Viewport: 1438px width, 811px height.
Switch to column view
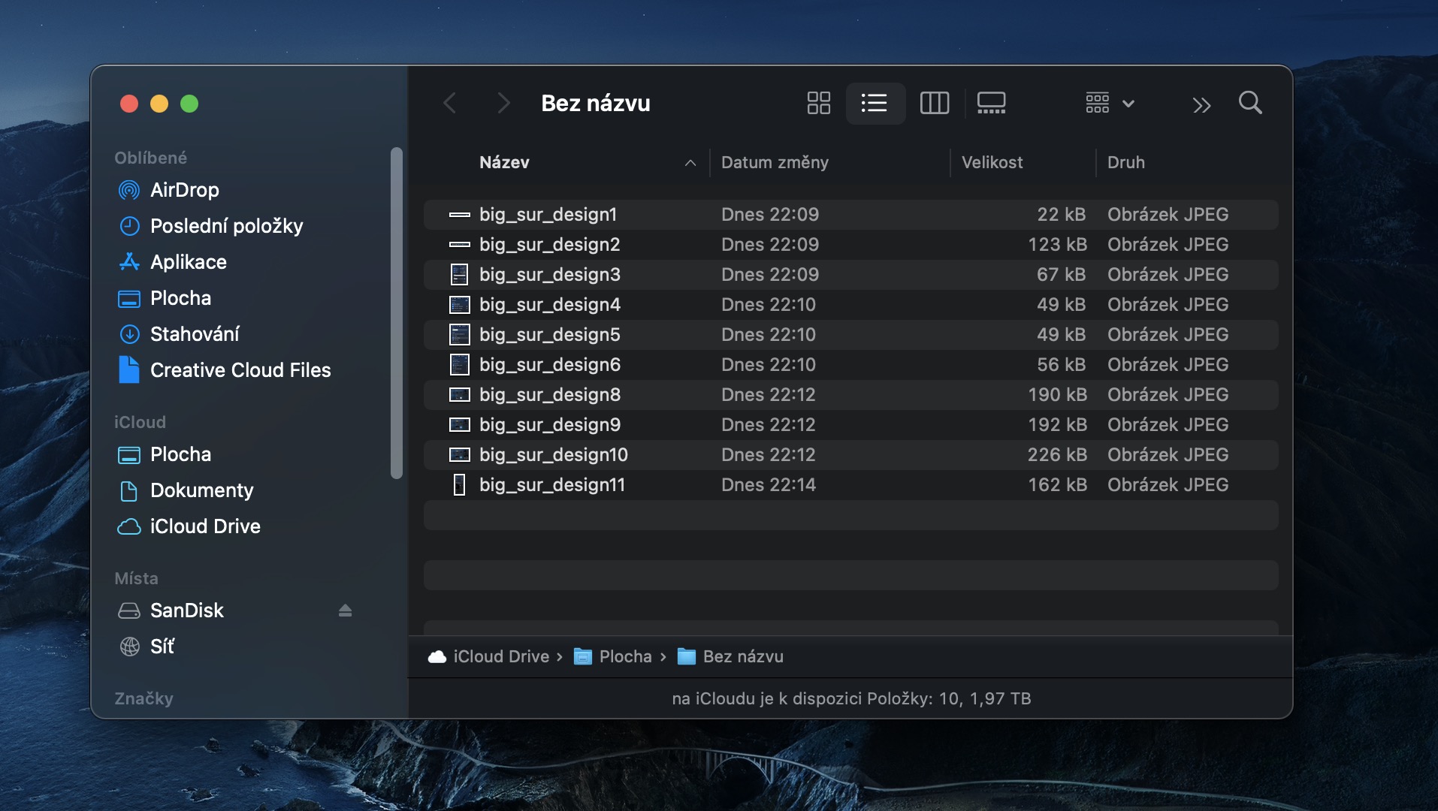935,103
